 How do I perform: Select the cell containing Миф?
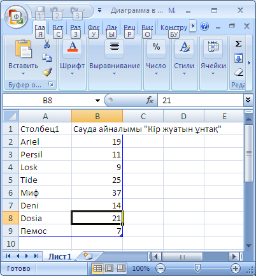pyautogui.click(x=45, y=192)
